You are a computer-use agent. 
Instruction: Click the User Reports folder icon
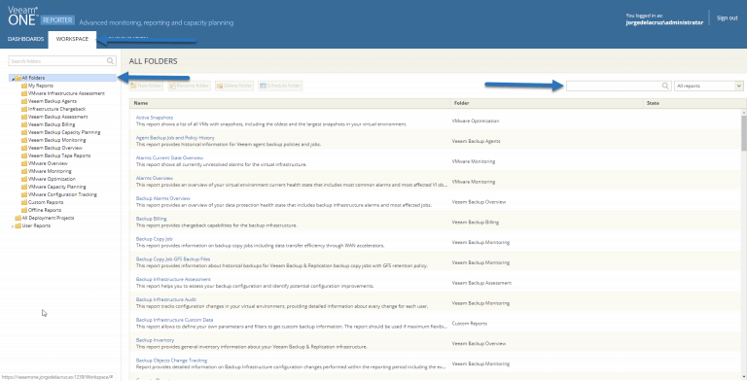point(18,225)
